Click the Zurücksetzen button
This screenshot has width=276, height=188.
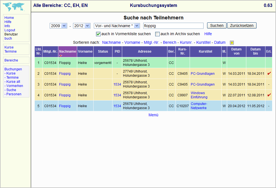[242, 25]
